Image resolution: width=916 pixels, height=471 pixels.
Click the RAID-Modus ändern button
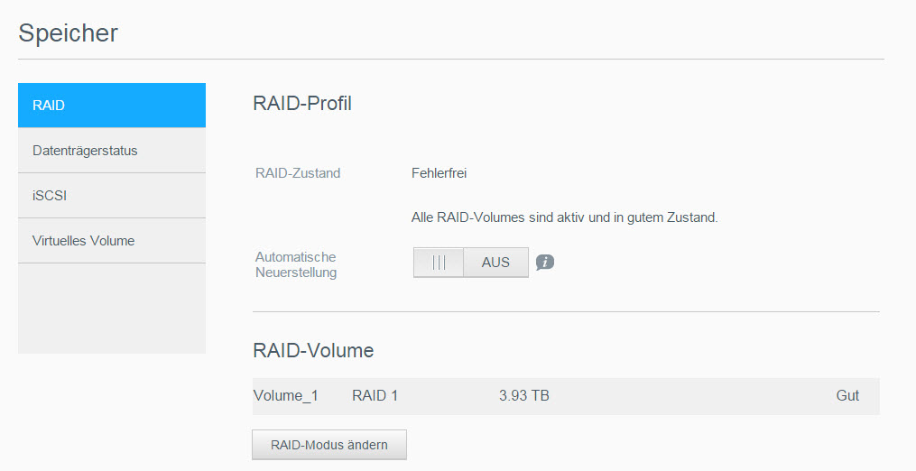(x=328, y=445)
